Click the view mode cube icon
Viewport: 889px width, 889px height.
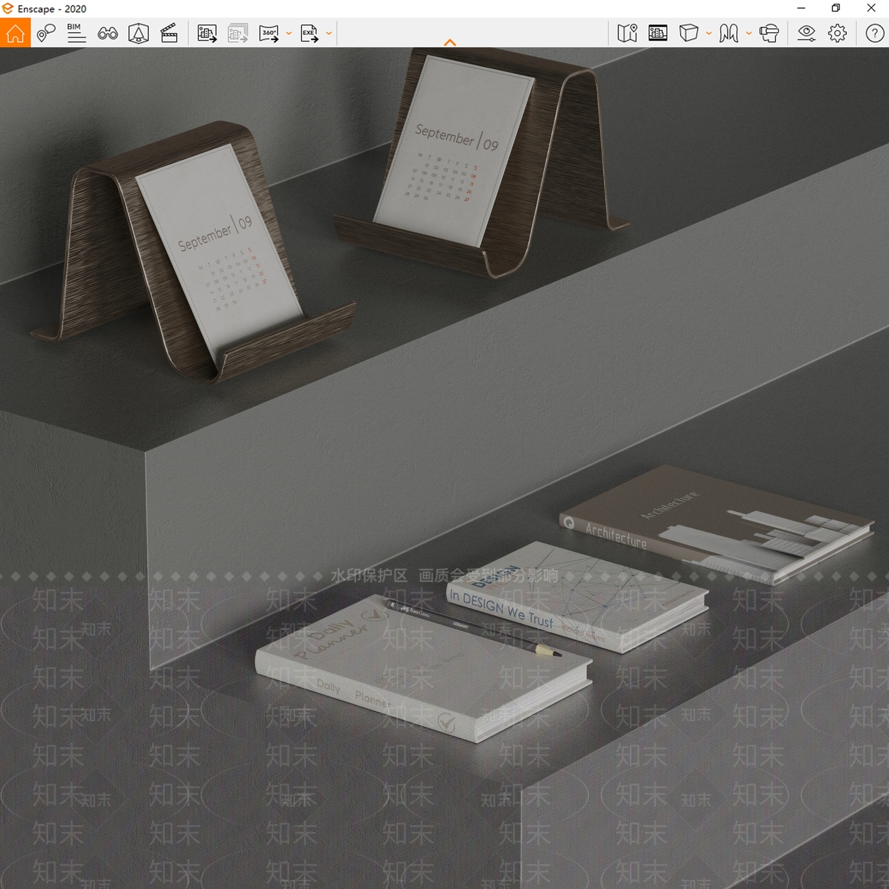tap(688, 33)
